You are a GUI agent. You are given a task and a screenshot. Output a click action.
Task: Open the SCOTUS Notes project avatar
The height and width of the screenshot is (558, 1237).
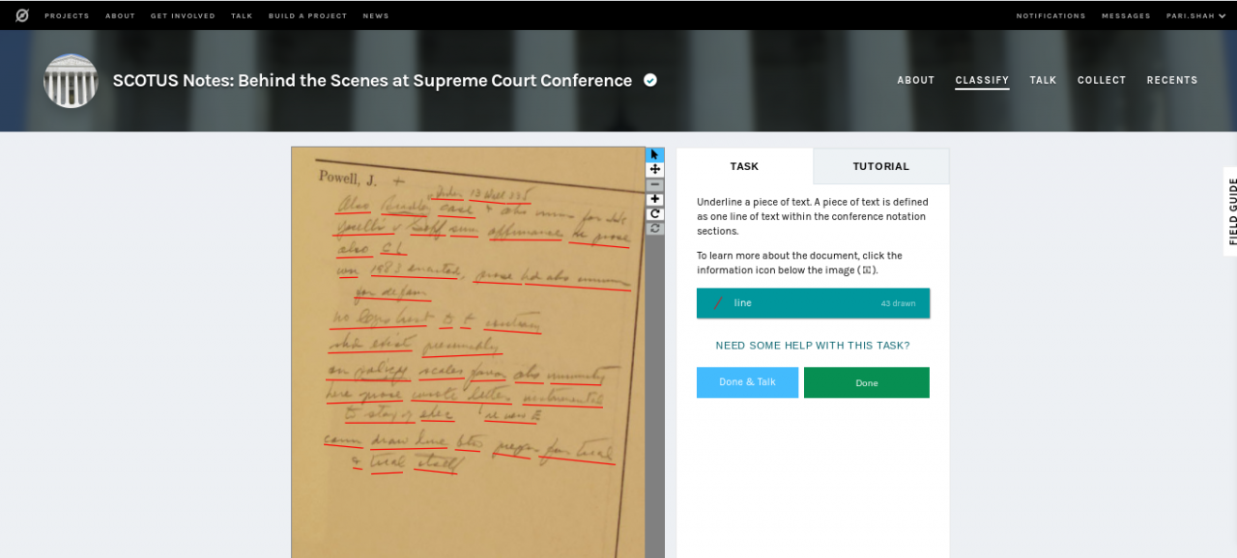71,81
